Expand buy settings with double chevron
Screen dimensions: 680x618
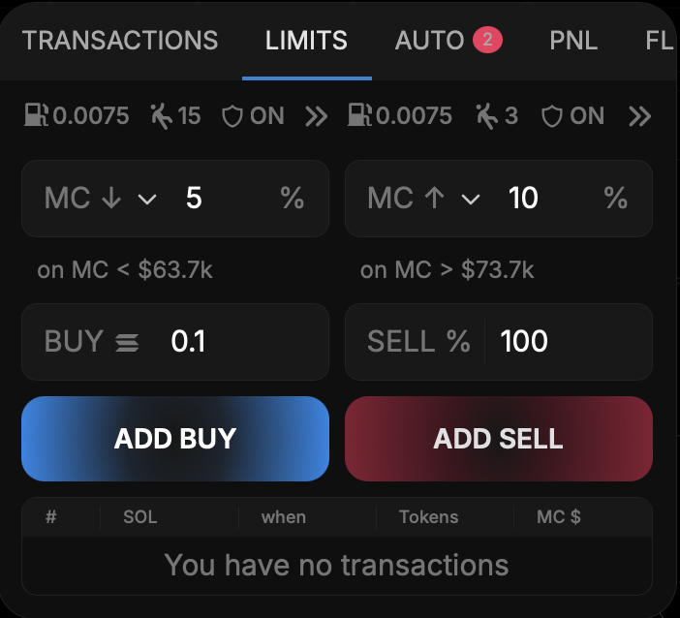[x=317, y=116]
